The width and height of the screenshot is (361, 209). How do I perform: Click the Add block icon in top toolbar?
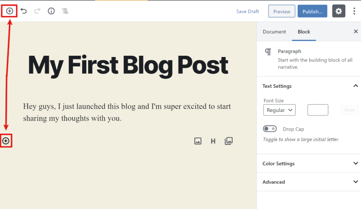tap(9, 11)
